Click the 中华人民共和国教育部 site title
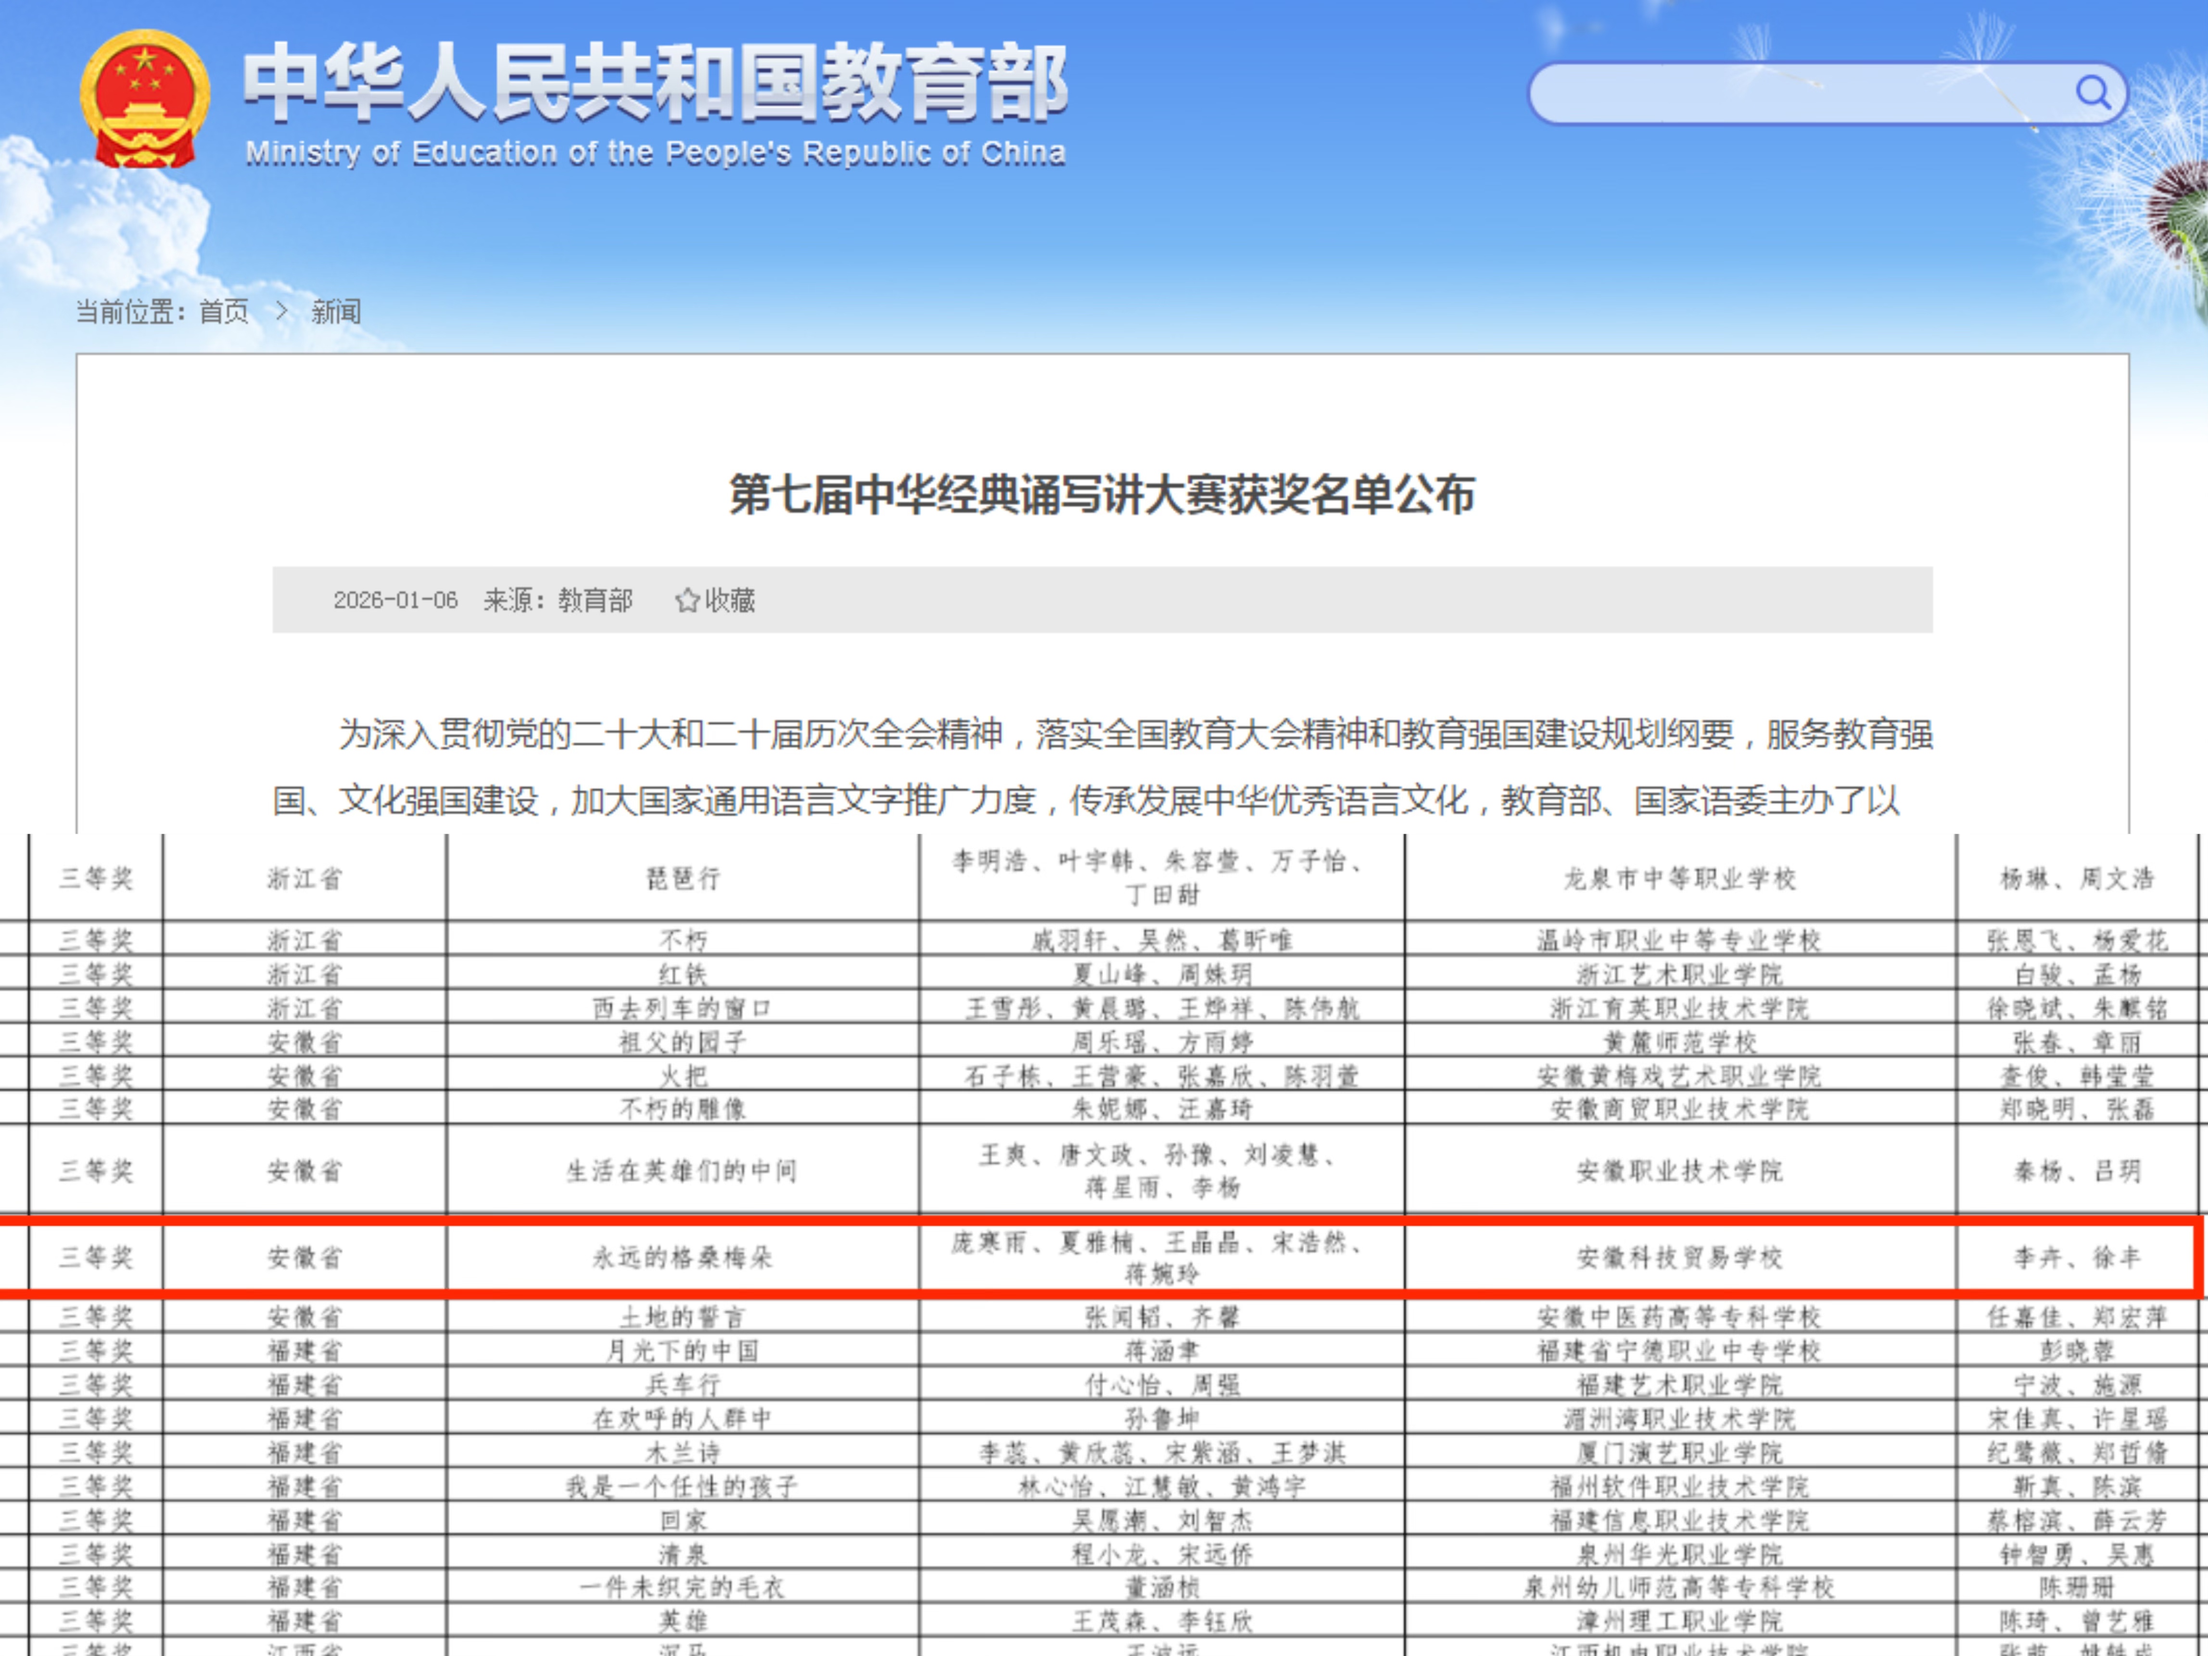Screen dimensions: 2208x1656 pos(655,82)
